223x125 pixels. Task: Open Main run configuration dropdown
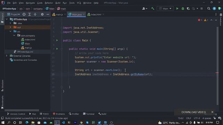(x=165, y=9)
